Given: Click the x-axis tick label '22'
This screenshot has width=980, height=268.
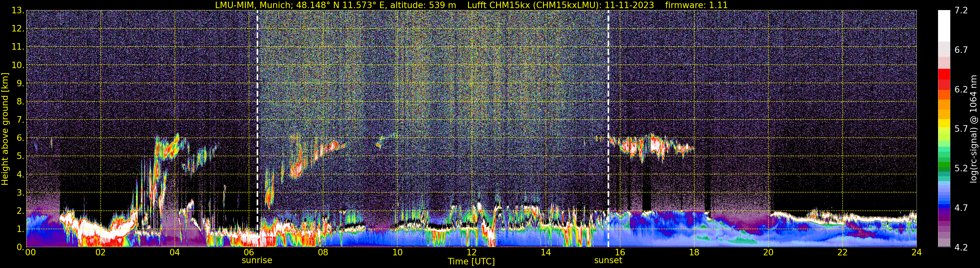Looking at the screenshot, I should [842, 252].
